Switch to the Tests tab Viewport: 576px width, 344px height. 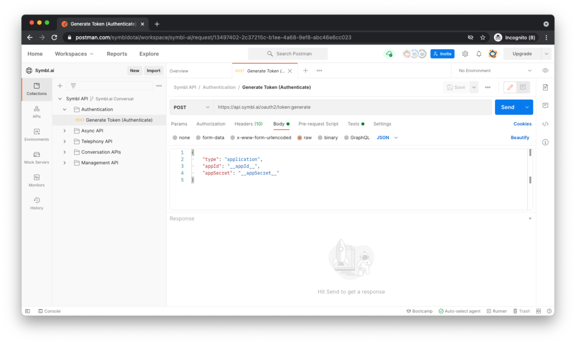[x=356, y=124]
